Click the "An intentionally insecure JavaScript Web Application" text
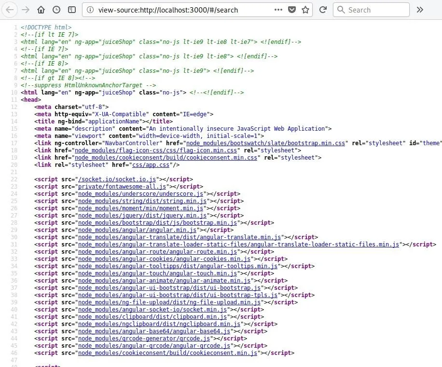The width and height of the screenshot is (442, 367). 237,129
